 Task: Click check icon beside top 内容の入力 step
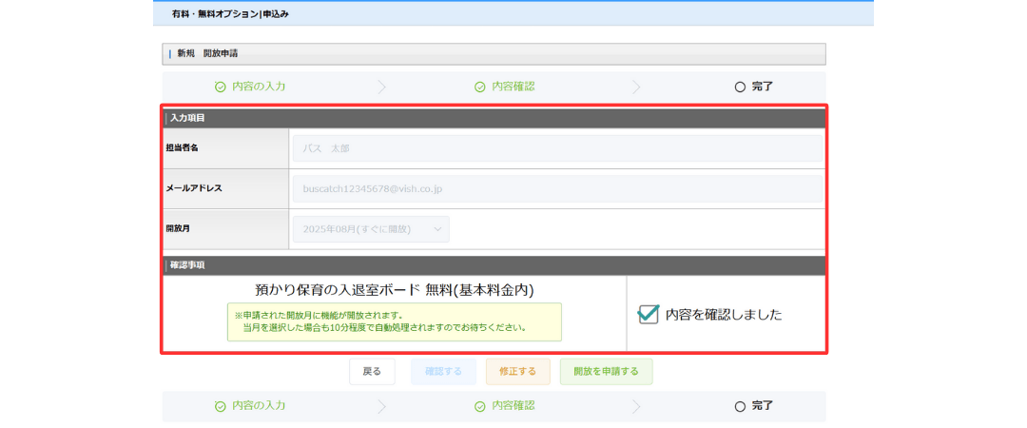221,87
